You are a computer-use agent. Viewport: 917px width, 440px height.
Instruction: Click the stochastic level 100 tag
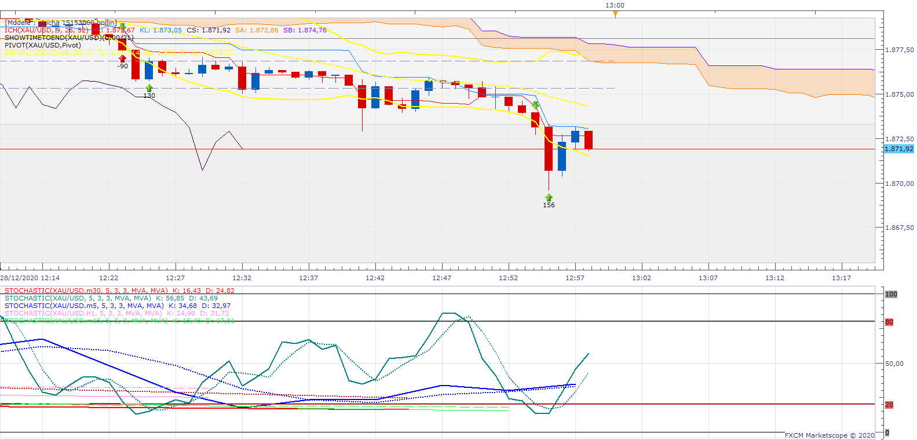pos(891,294)
